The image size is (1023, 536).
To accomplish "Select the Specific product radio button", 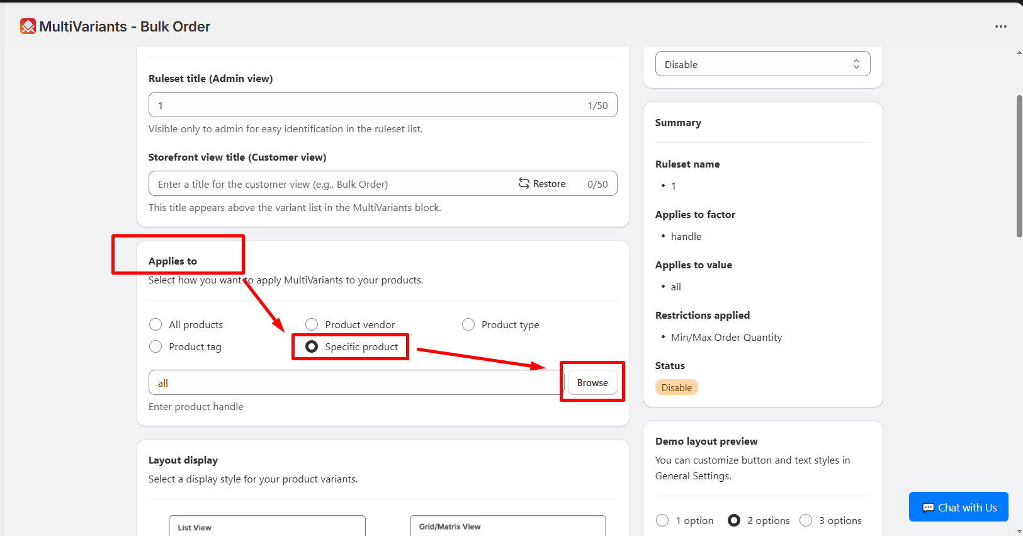I will click(312, 346).
